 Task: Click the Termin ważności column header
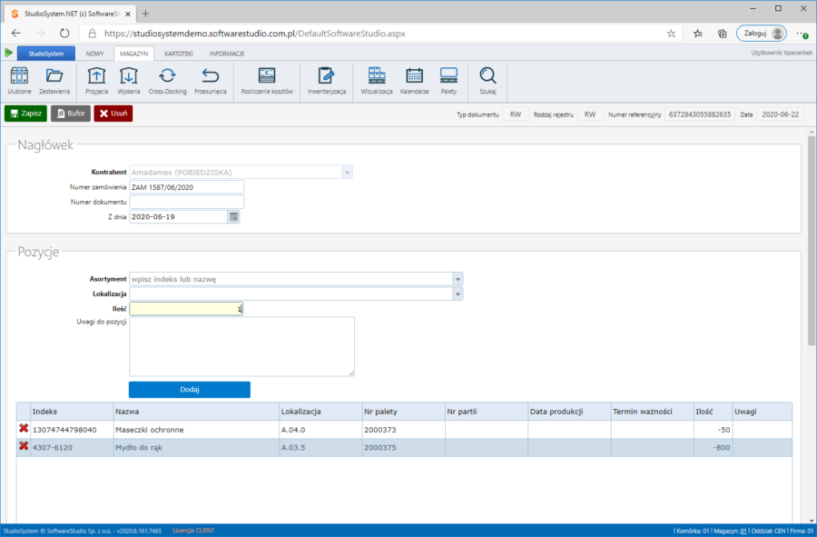(x=653, y=412)
